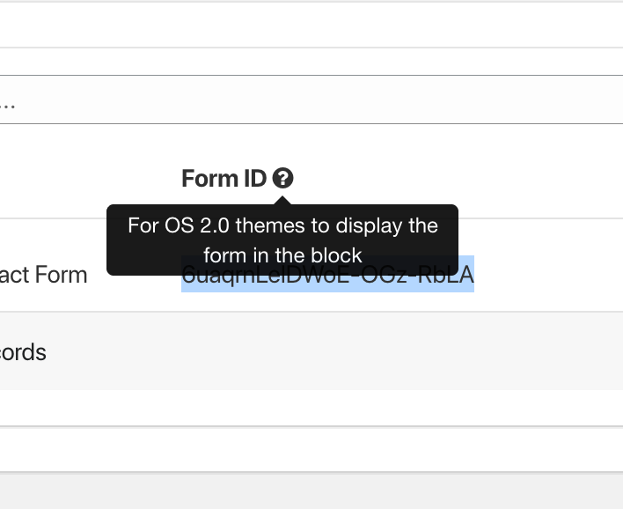Click the small arrow atop the black tooltip
This screenshot has height=509, width=623.
tap(282, 201)
